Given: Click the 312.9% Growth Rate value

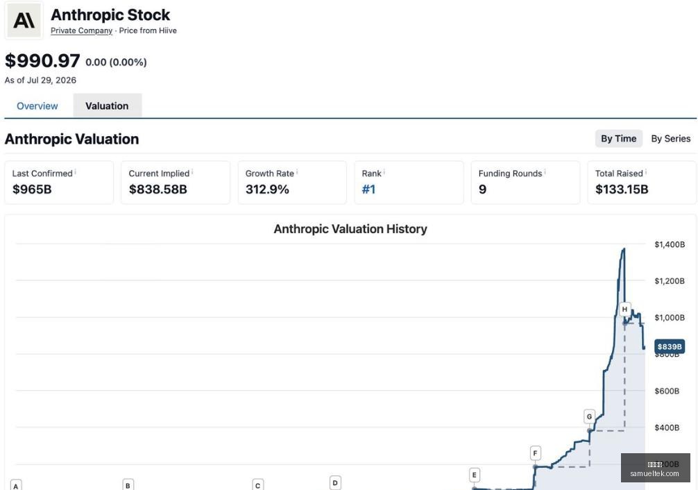Looking at the screenshot, I should point(267,189).
